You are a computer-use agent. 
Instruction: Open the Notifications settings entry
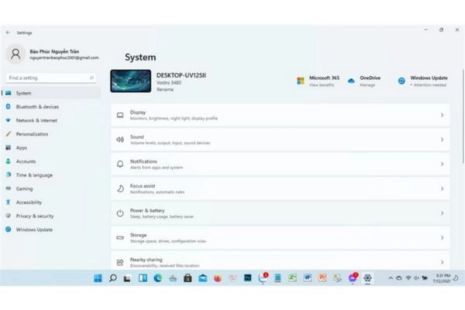point(279,164)
